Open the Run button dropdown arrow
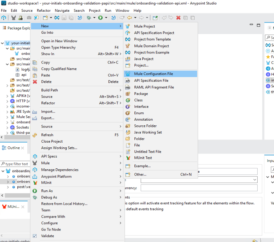Screen dimensions: 274x242 click(106, 18)
